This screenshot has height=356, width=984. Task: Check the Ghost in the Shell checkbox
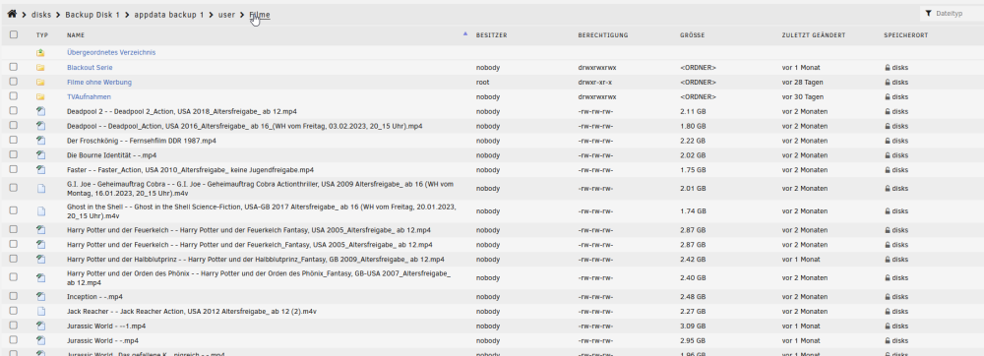coord(13,210)
